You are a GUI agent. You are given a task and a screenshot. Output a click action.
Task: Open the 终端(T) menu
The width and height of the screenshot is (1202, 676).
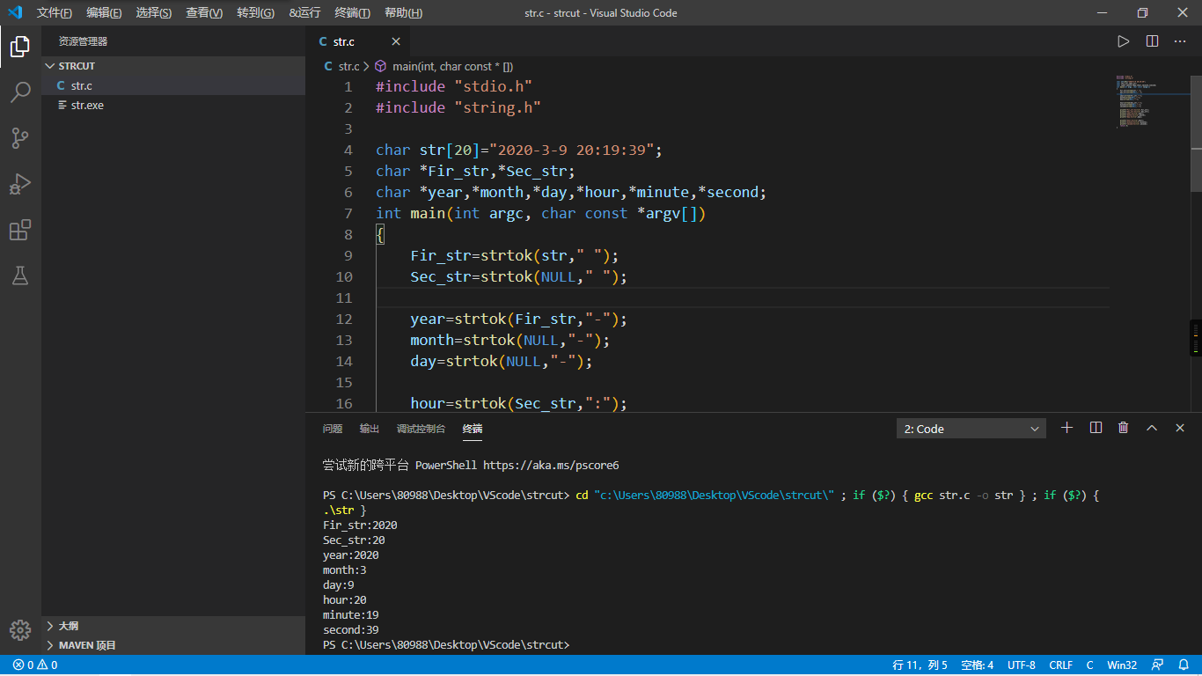pyautogui.click(x=353, y=12)
